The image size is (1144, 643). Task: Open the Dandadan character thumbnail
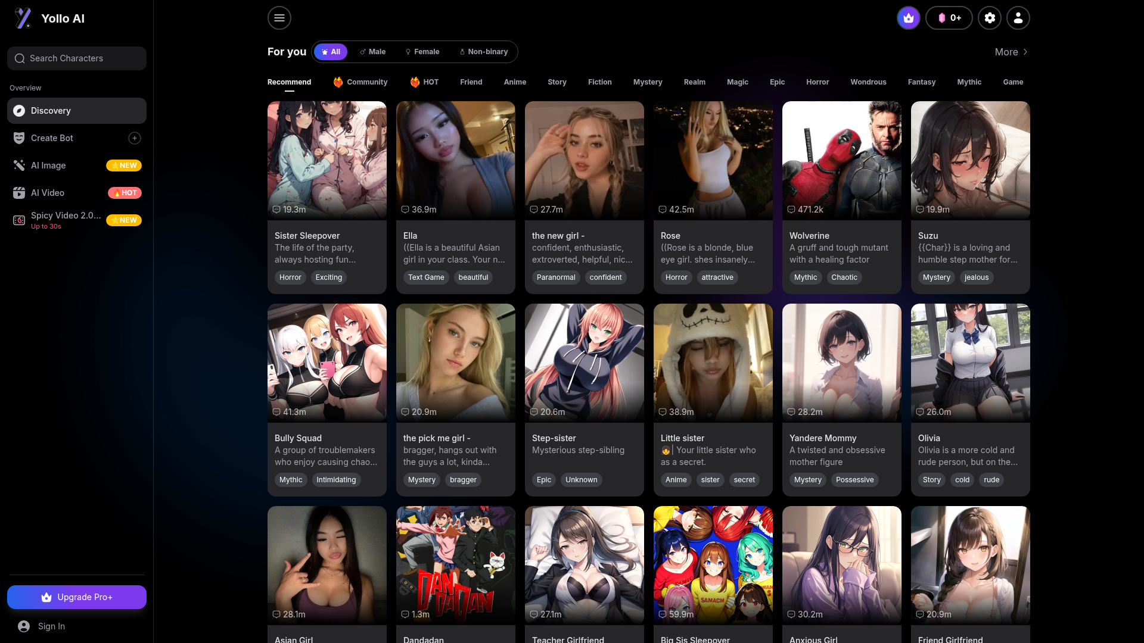[455, 566]
